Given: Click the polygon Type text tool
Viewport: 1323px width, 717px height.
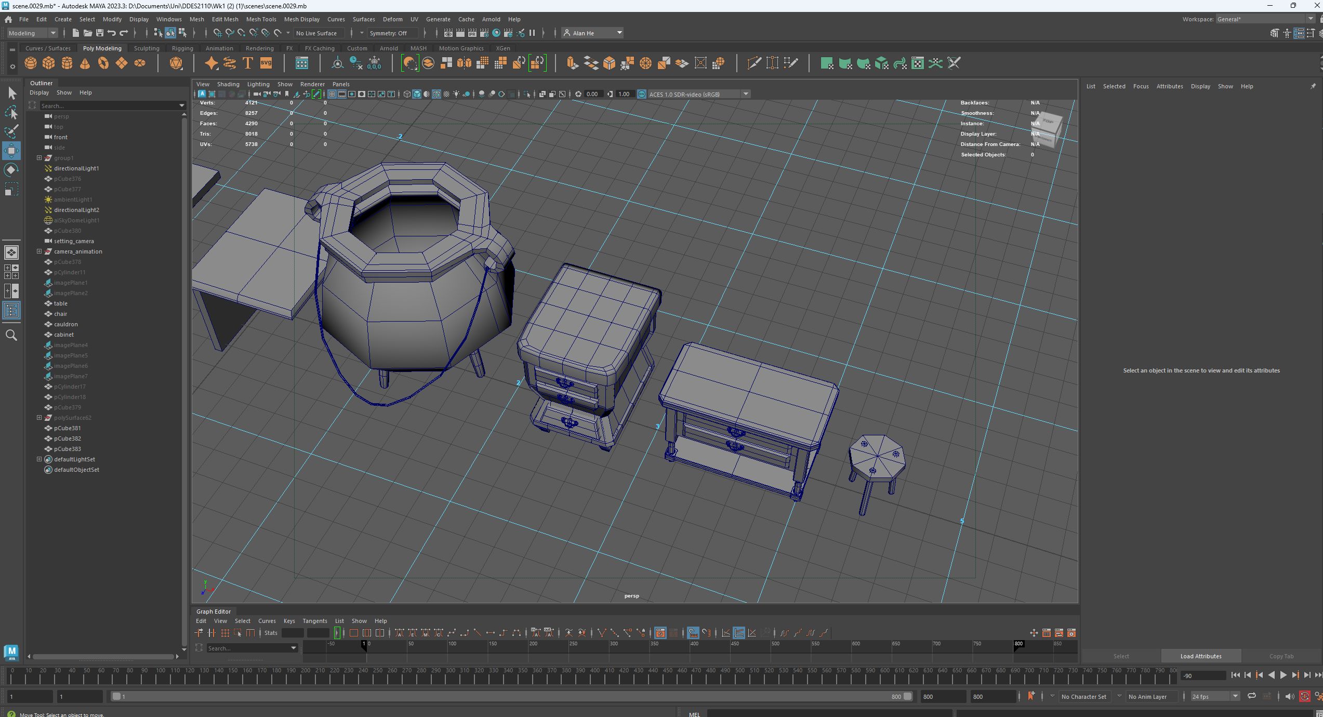Looking at the screenshot, I should point(248,63).
